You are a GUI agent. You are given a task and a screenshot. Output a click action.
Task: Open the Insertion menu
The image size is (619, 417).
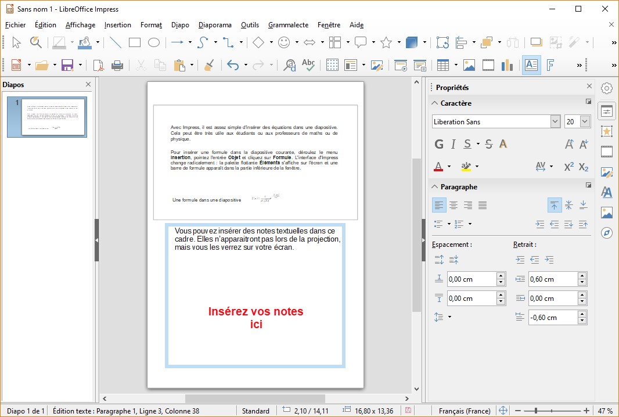[x=118, y=25]
